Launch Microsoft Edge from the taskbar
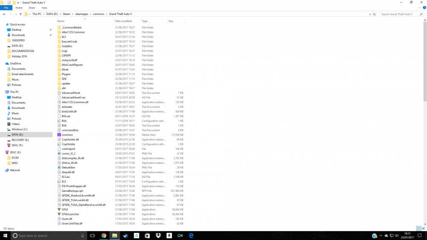 click(191, 235)
